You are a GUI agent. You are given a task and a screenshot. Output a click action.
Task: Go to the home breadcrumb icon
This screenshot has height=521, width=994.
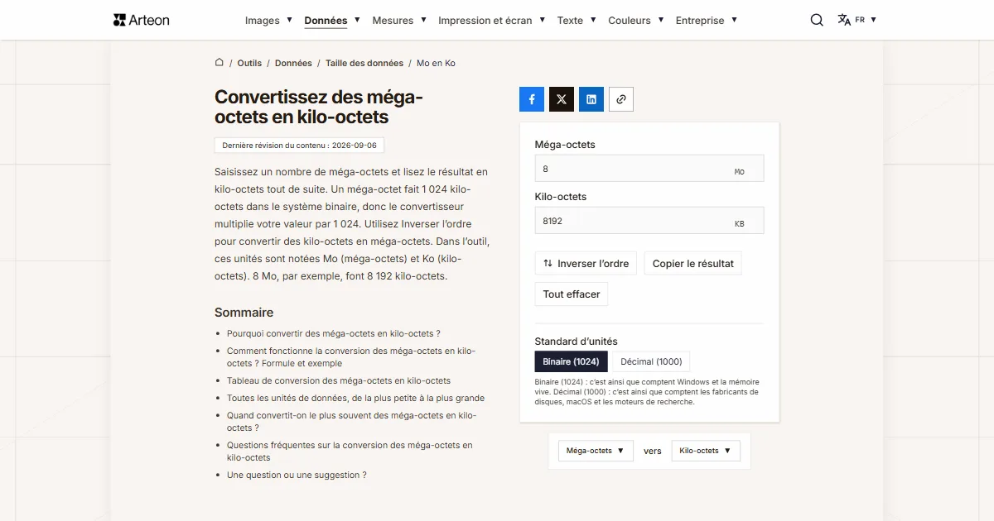coord(220,62)
